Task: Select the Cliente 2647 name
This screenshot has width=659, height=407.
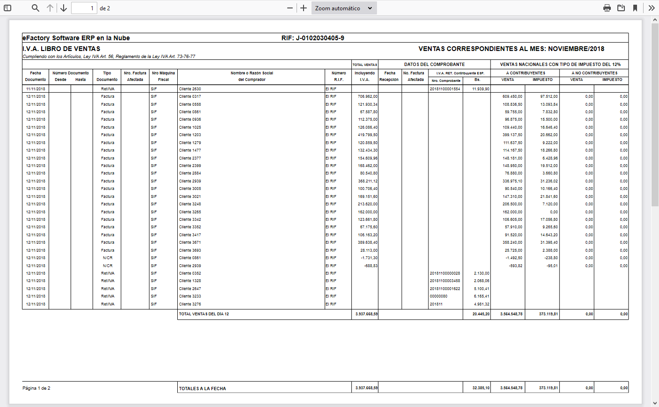Action: point(190,289)
